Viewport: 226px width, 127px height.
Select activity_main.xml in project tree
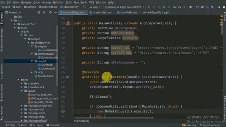pos(40,95)
